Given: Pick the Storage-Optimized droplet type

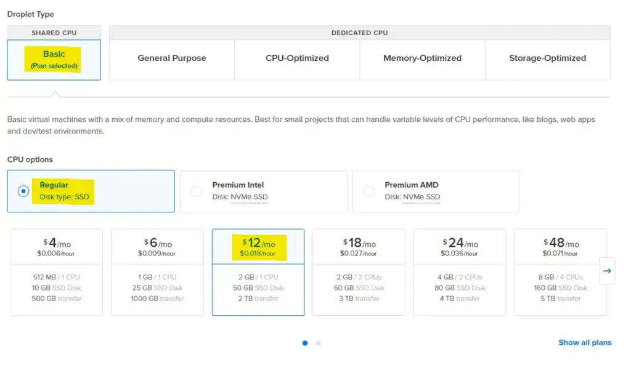Looking at the screenshot, I should pyautogui.click(x=547, y=58).
